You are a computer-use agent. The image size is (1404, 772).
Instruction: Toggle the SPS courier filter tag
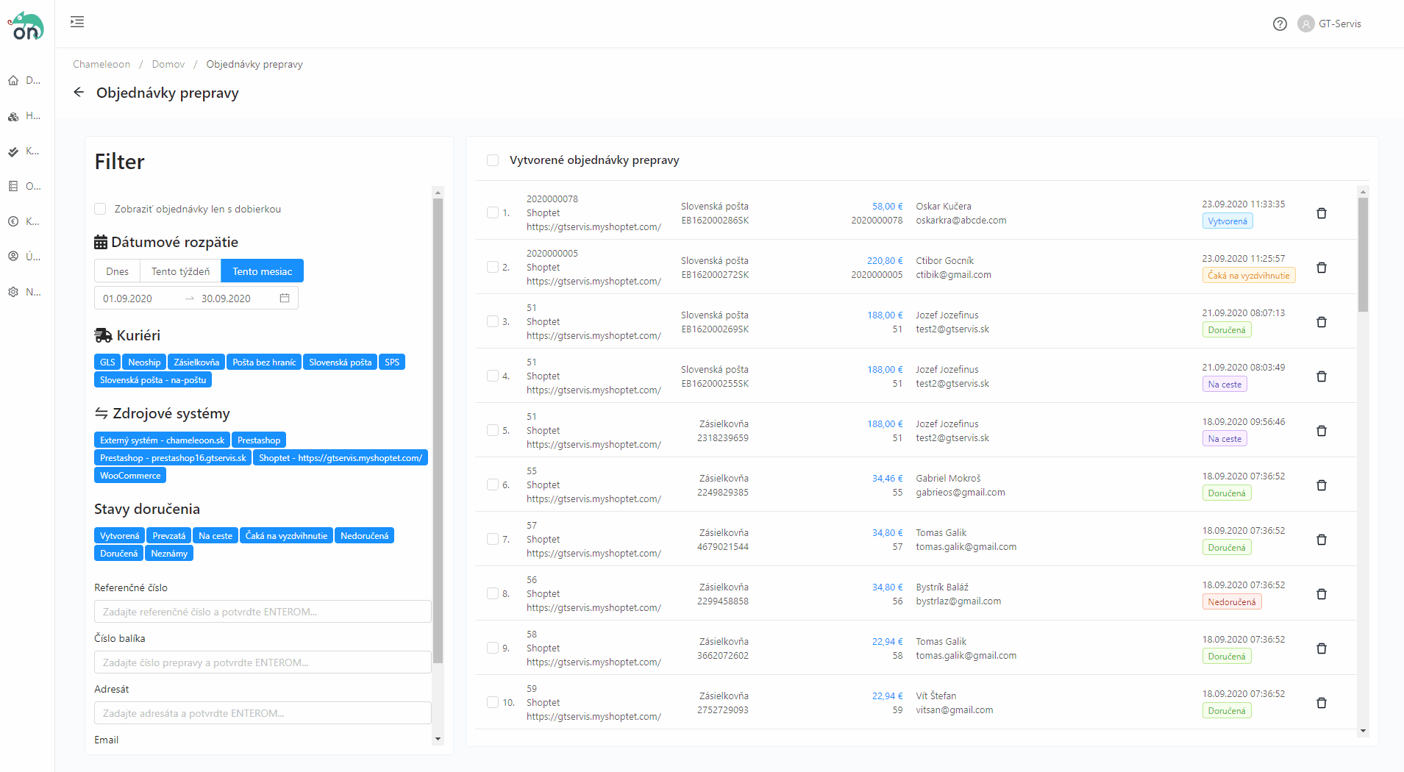[392, 362]
